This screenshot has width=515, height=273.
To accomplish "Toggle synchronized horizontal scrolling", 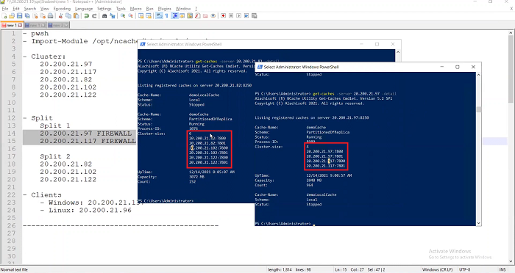I will (x=149, y=15).
